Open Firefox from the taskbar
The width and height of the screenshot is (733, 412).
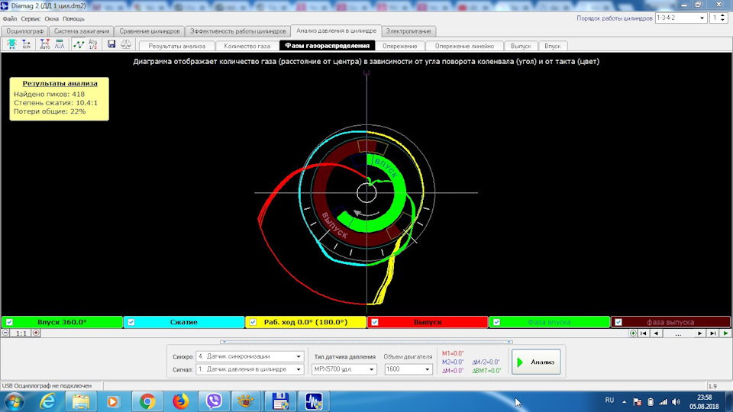pyautogui.click(x=180, y=401)
